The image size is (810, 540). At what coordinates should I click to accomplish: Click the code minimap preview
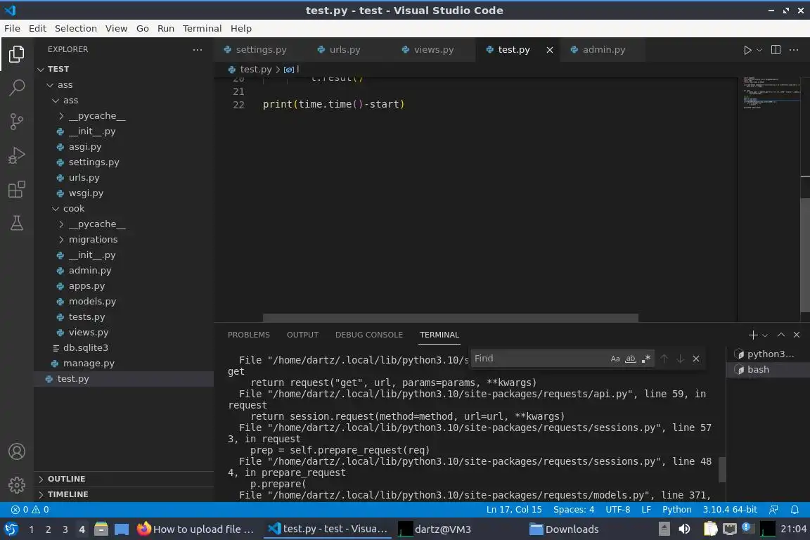pyautogui.click(x=772, y=93)
